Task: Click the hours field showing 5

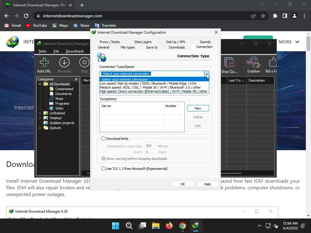Action: tap(149, 152)
